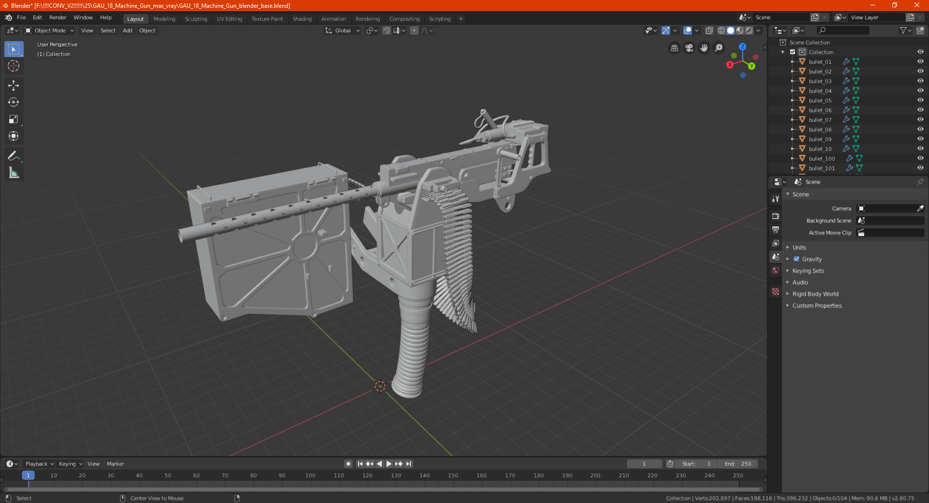This screenshot has width=929, height=503.
Task: Open the Add menu in viewport
Action: 127,30
